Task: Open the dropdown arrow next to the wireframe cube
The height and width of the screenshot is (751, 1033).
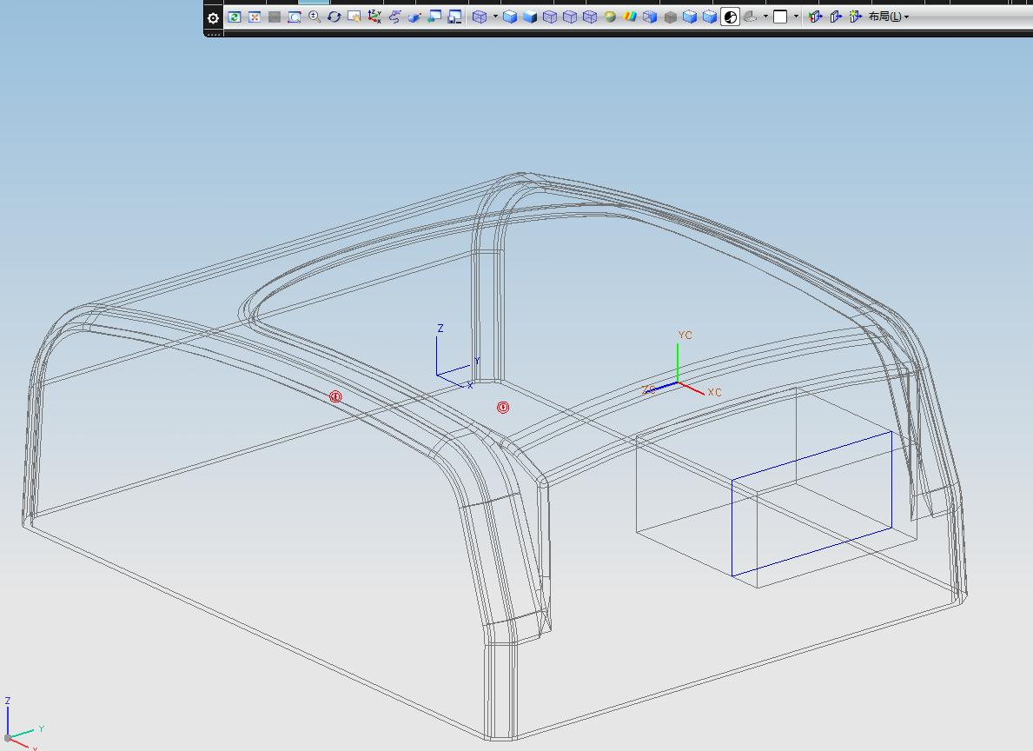Action: click(x=495, y=17)
